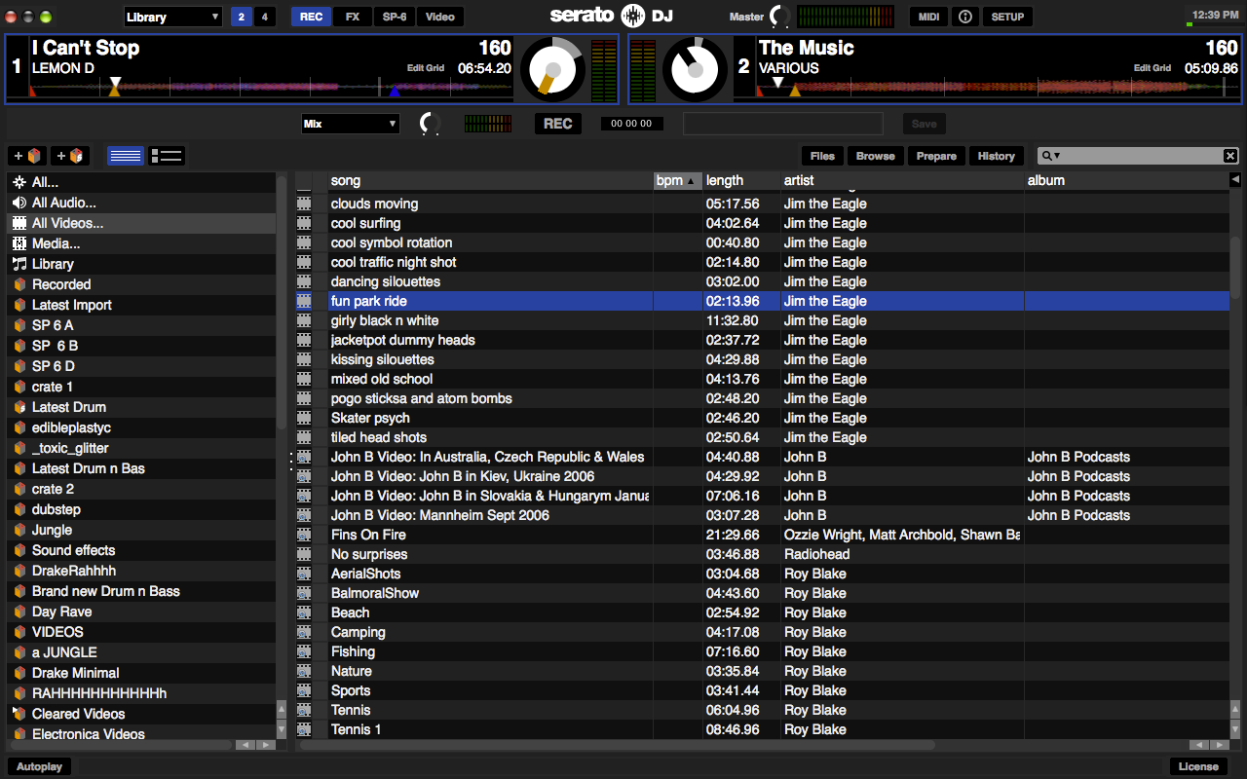Viewport: 1247px width, 779px height.
Task: Click deck 1 track overview waveform
Action: click(x=270, y=88)
